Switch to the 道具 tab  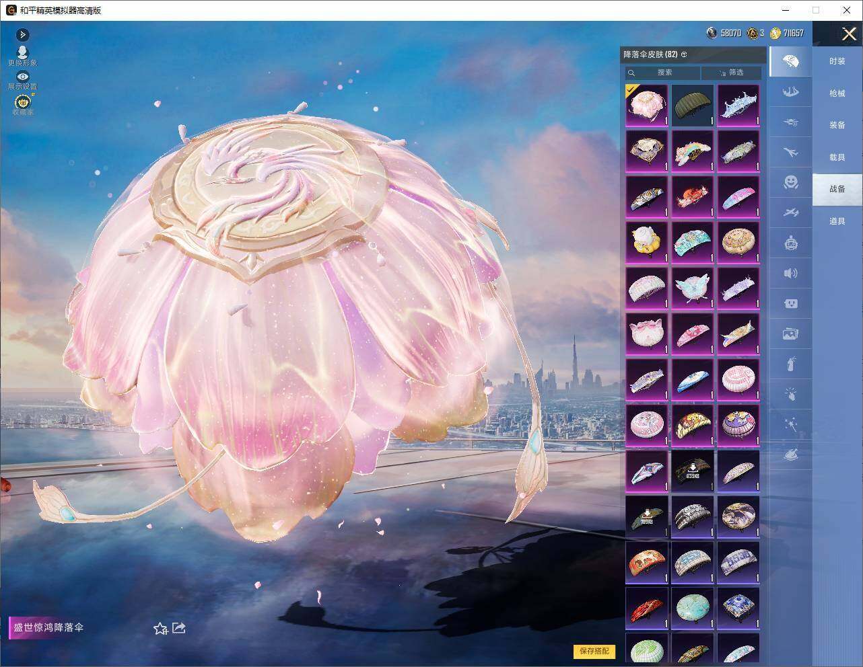[837, 221]
